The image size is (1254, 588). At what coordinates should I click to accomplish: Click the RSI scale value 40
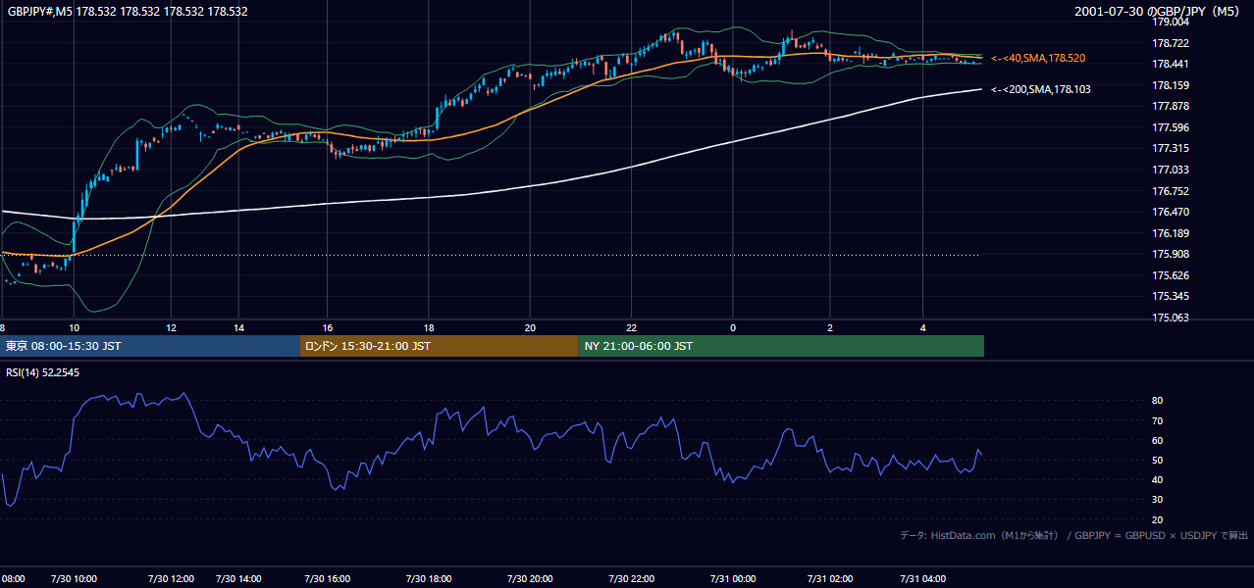click(1158, 480)
